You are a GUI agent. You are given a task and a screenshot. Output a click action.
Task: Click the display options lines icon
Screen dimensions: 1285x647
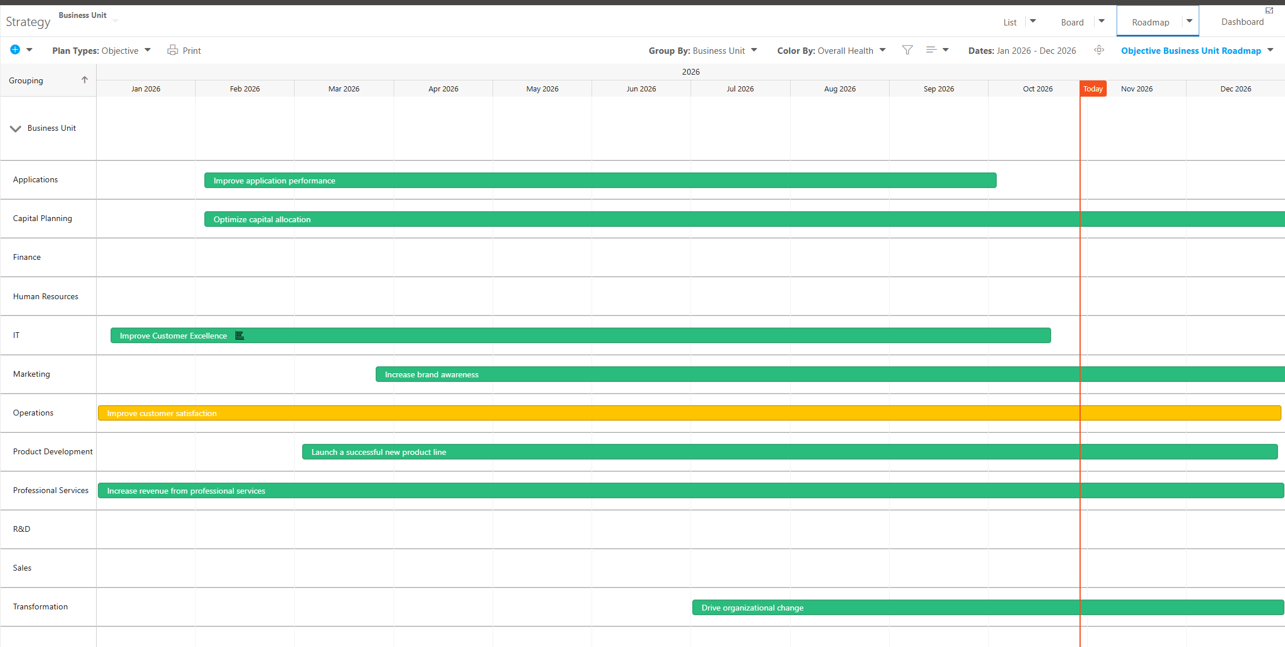[931, 50]
